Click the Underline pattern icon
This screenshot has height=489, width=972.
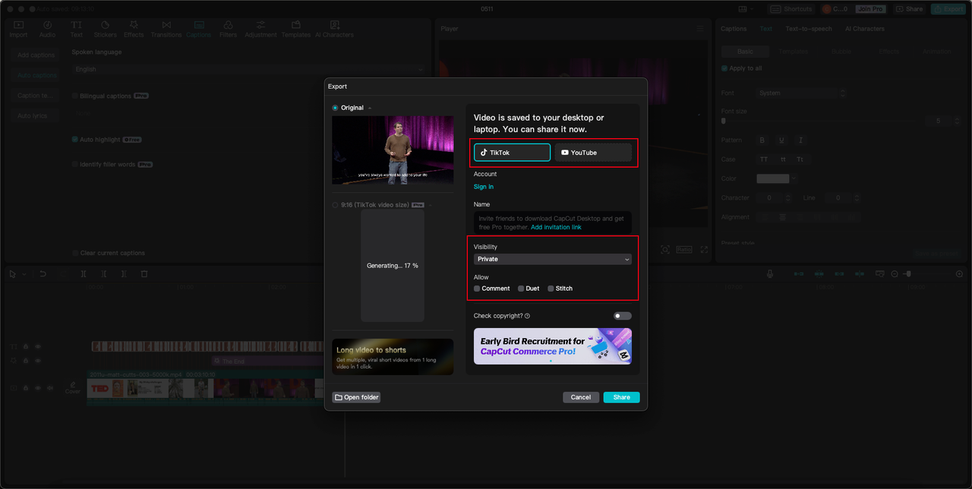click(781, 140)
